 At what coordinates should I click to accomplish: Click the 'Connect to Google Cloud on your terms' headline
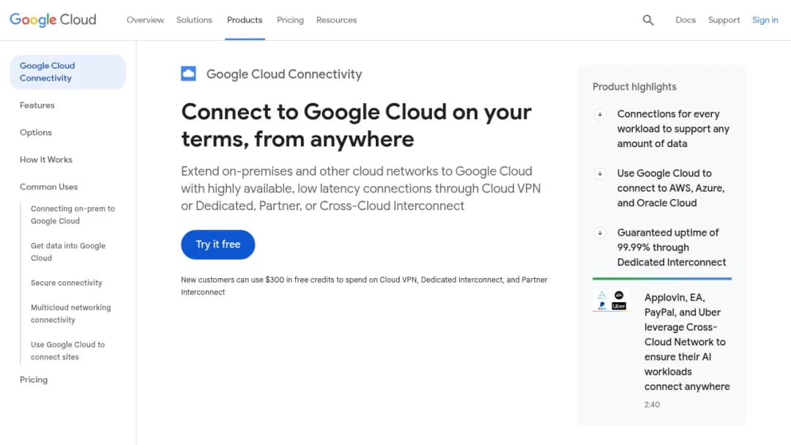pos(356,125)
